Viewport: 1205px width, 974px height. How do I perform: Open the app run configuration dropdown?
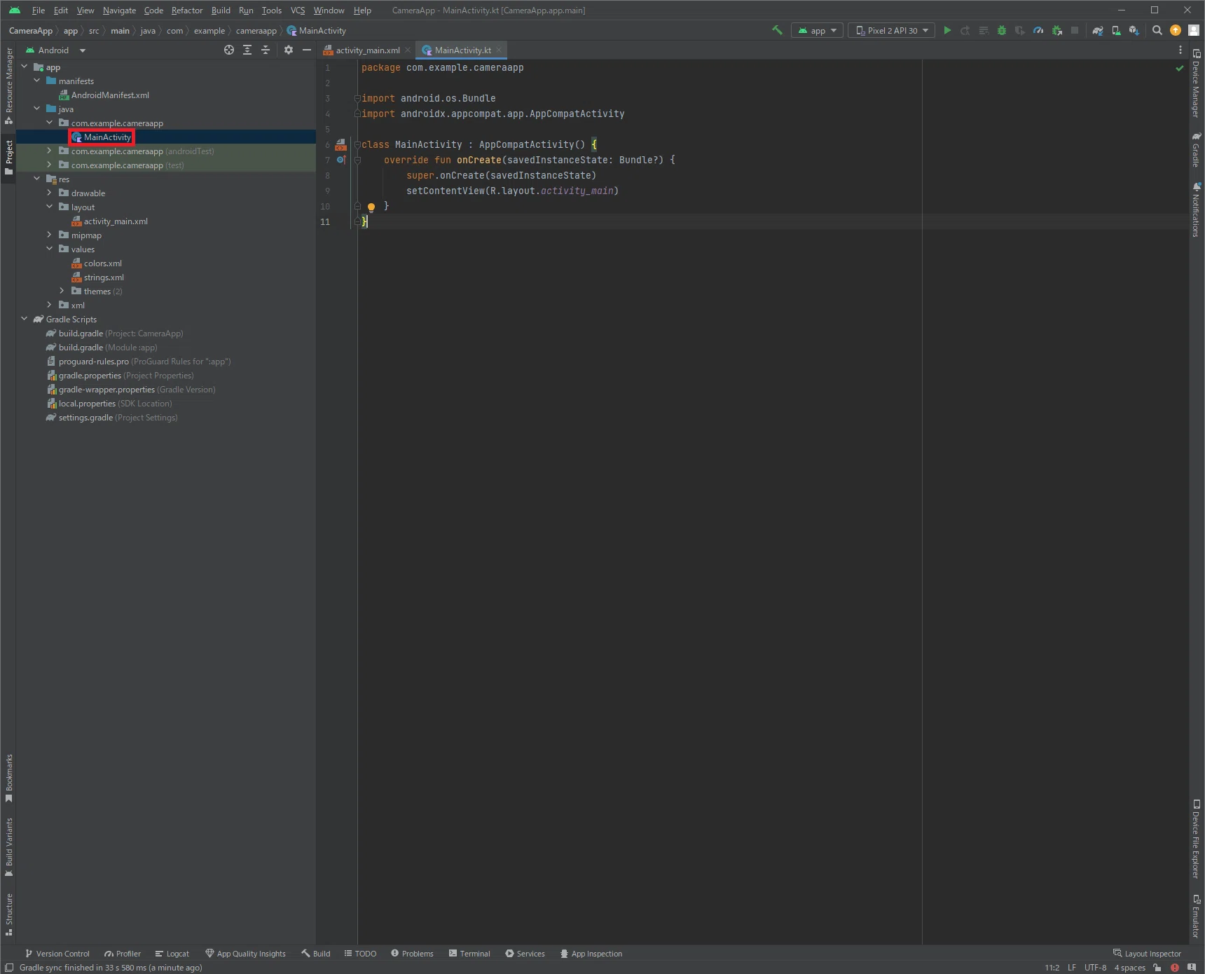817,30
